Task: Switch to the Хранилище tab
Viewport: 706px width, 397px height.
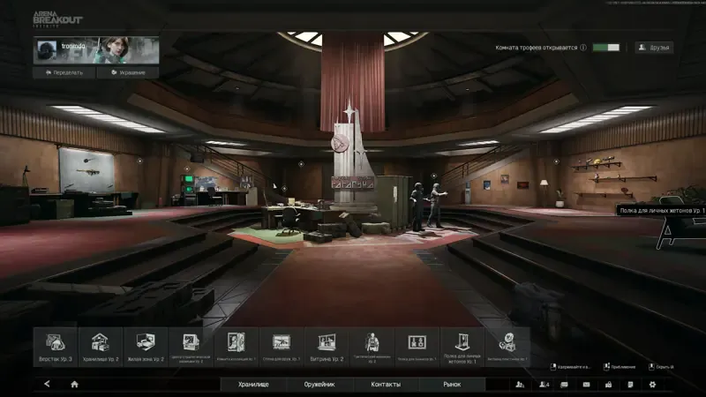Action: tap(253, 385)
